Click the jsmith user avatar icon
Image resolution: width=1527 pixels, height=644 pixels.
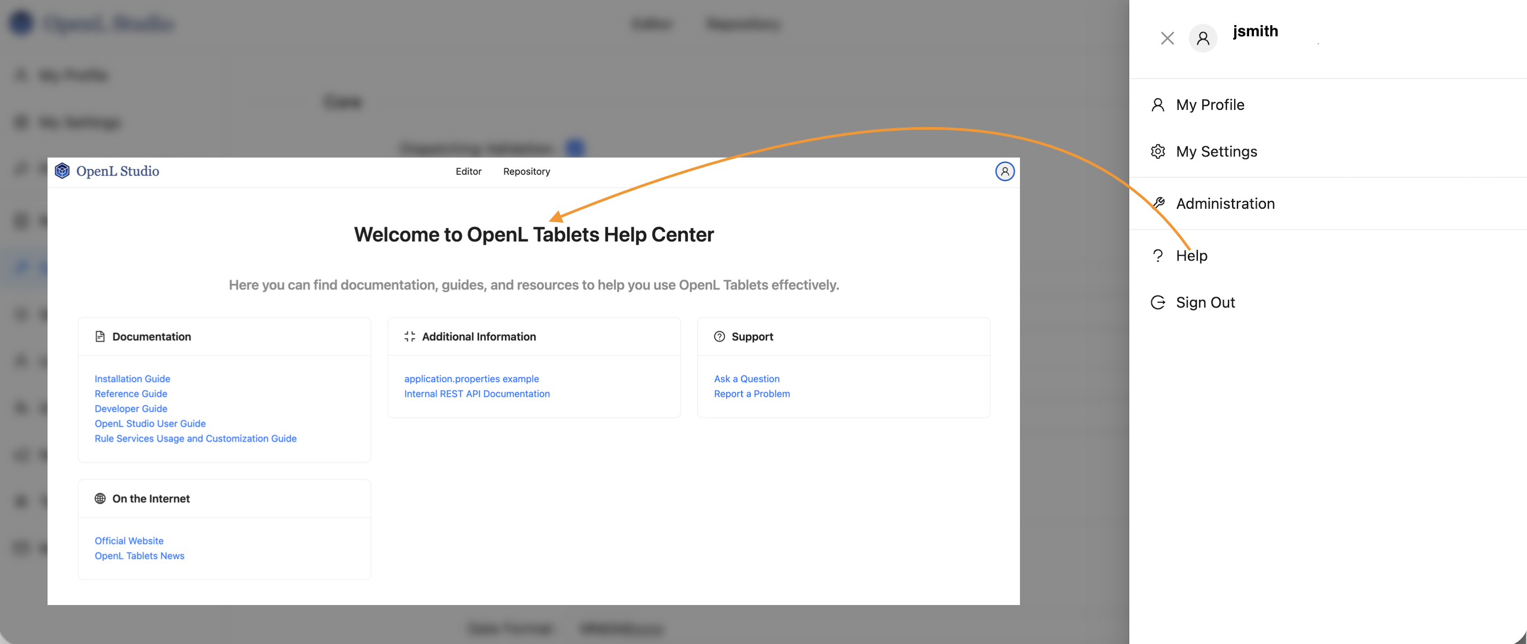(x=1202, y=38)
